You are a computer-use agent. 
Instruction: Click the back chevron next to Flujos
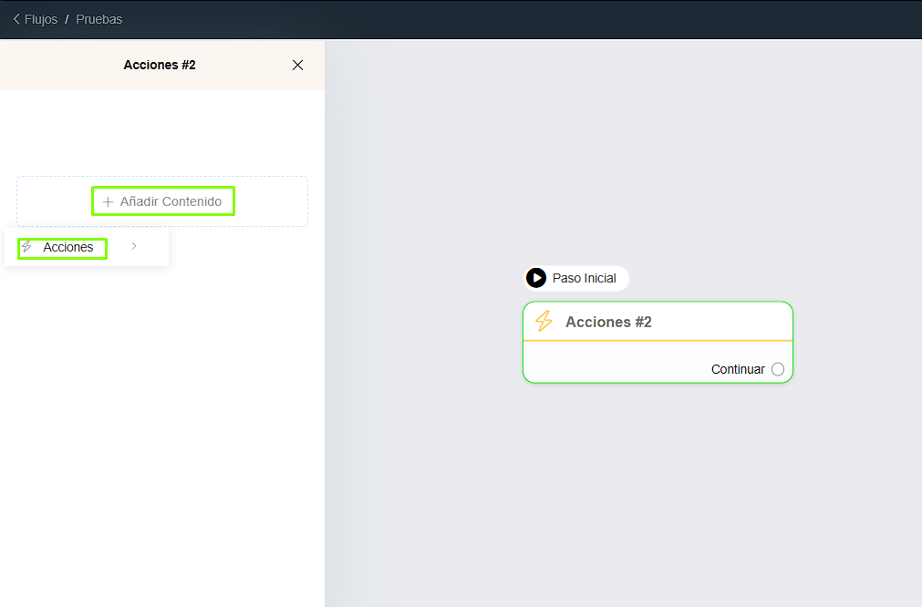(x=16, y=19)
